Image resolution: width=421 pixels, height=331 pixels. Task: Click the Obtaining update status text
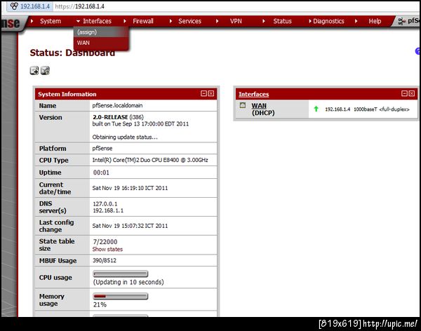click(125, 137)
